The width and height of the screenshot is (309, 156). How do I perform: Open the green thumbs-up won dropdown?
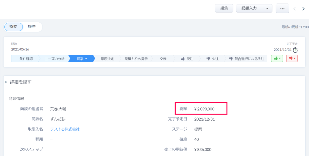277,59
